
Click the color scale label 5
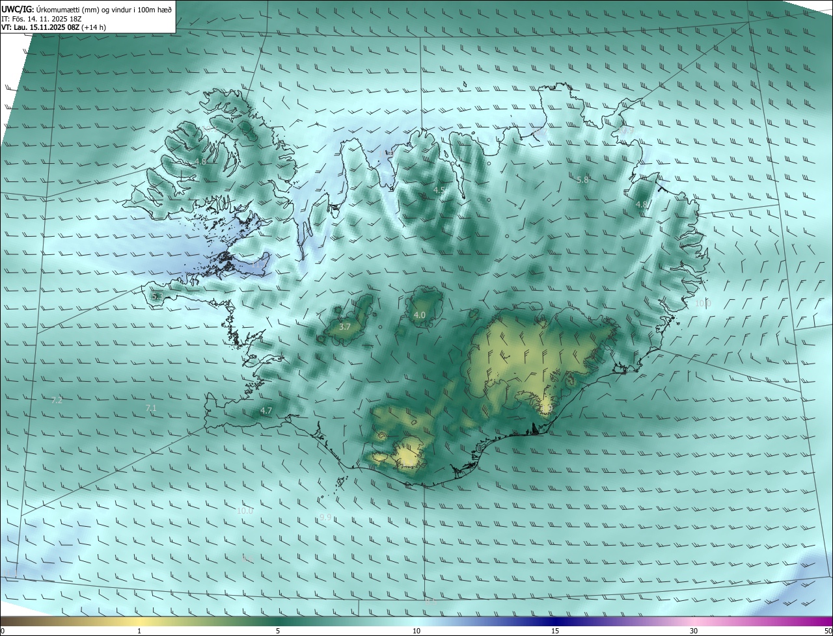(278, 631)
